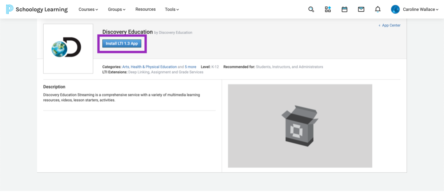Expand the Courses dropdown menu
This screenshot has height=192, width=444.
click(88, 9)
